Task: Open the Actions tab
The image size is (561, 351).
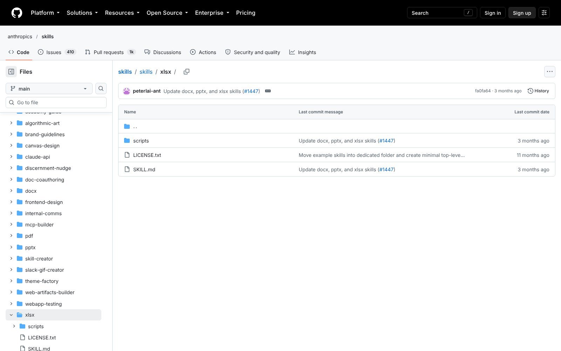Action: pyautogui.click(x=203, y=52)
